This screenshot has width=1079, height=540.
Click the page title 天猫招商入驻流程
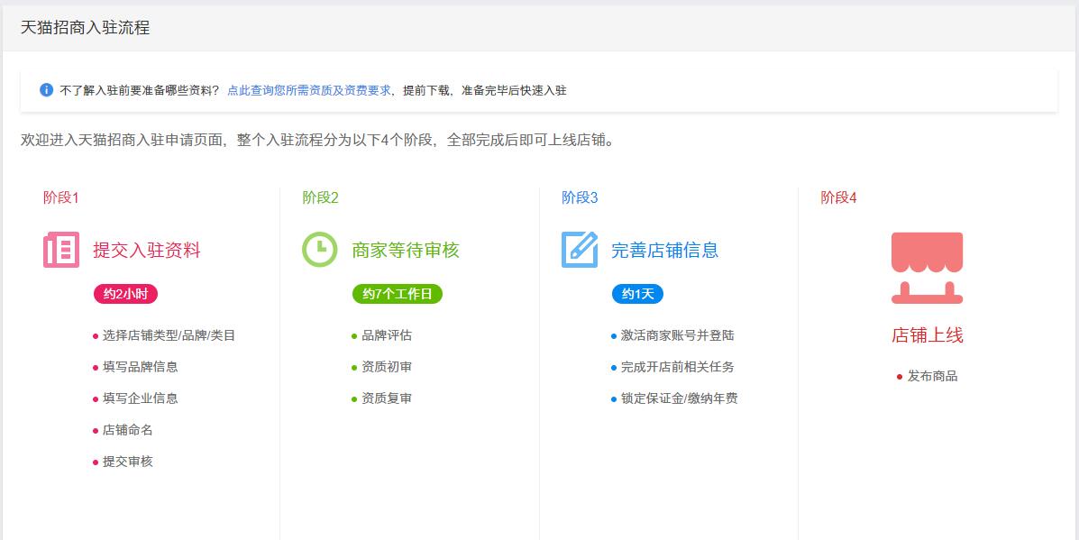click(x=85, y=28)
